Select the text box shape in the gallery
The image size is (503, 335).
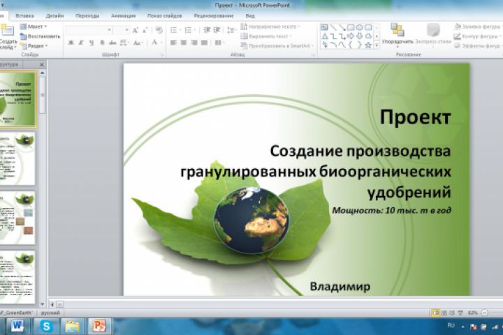point(324,28)
